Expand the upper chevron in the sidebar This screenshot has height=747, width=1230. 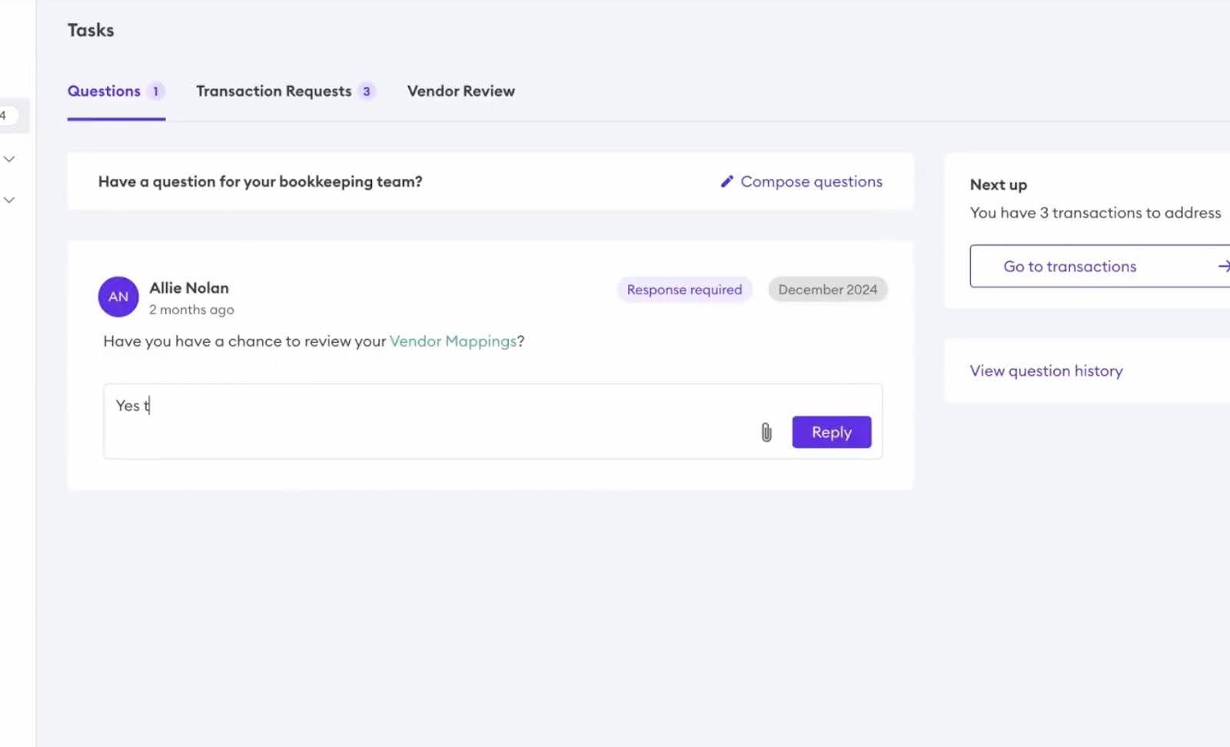[9, 158]
